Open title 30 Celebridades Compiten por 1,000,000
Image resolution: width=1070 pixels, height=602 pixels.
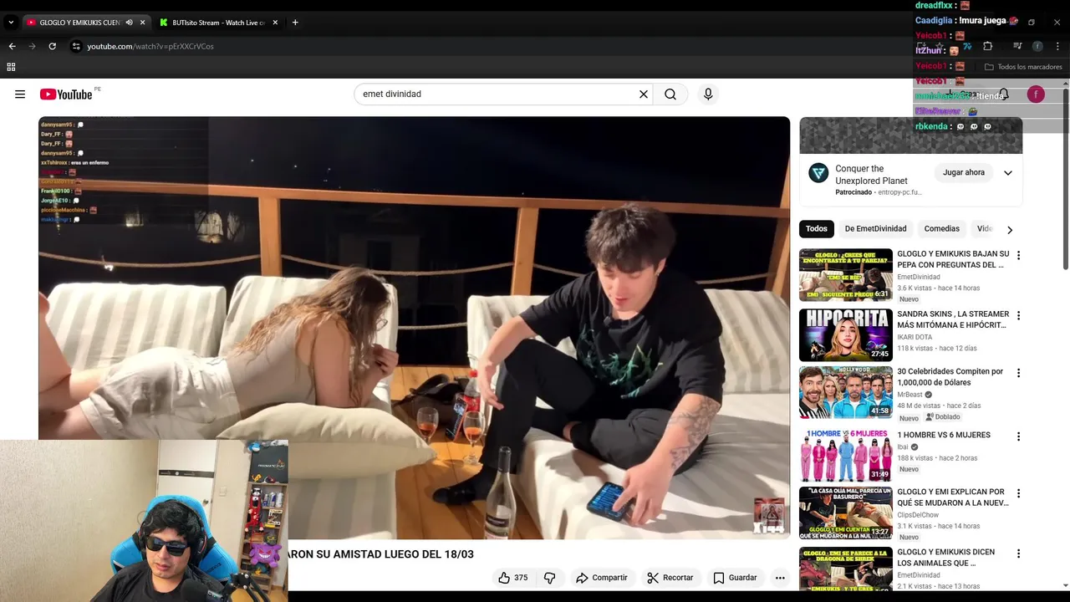click(950, 377)
